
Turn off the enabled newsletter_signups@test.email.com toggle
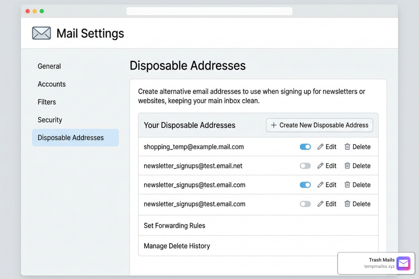[305, 185]
